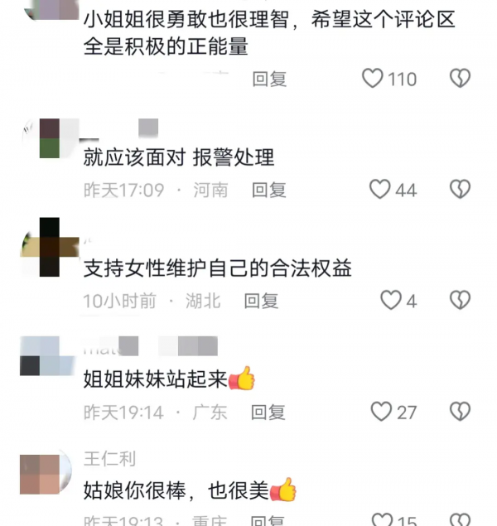Reply to the 110-like comment

click(269, 80)
